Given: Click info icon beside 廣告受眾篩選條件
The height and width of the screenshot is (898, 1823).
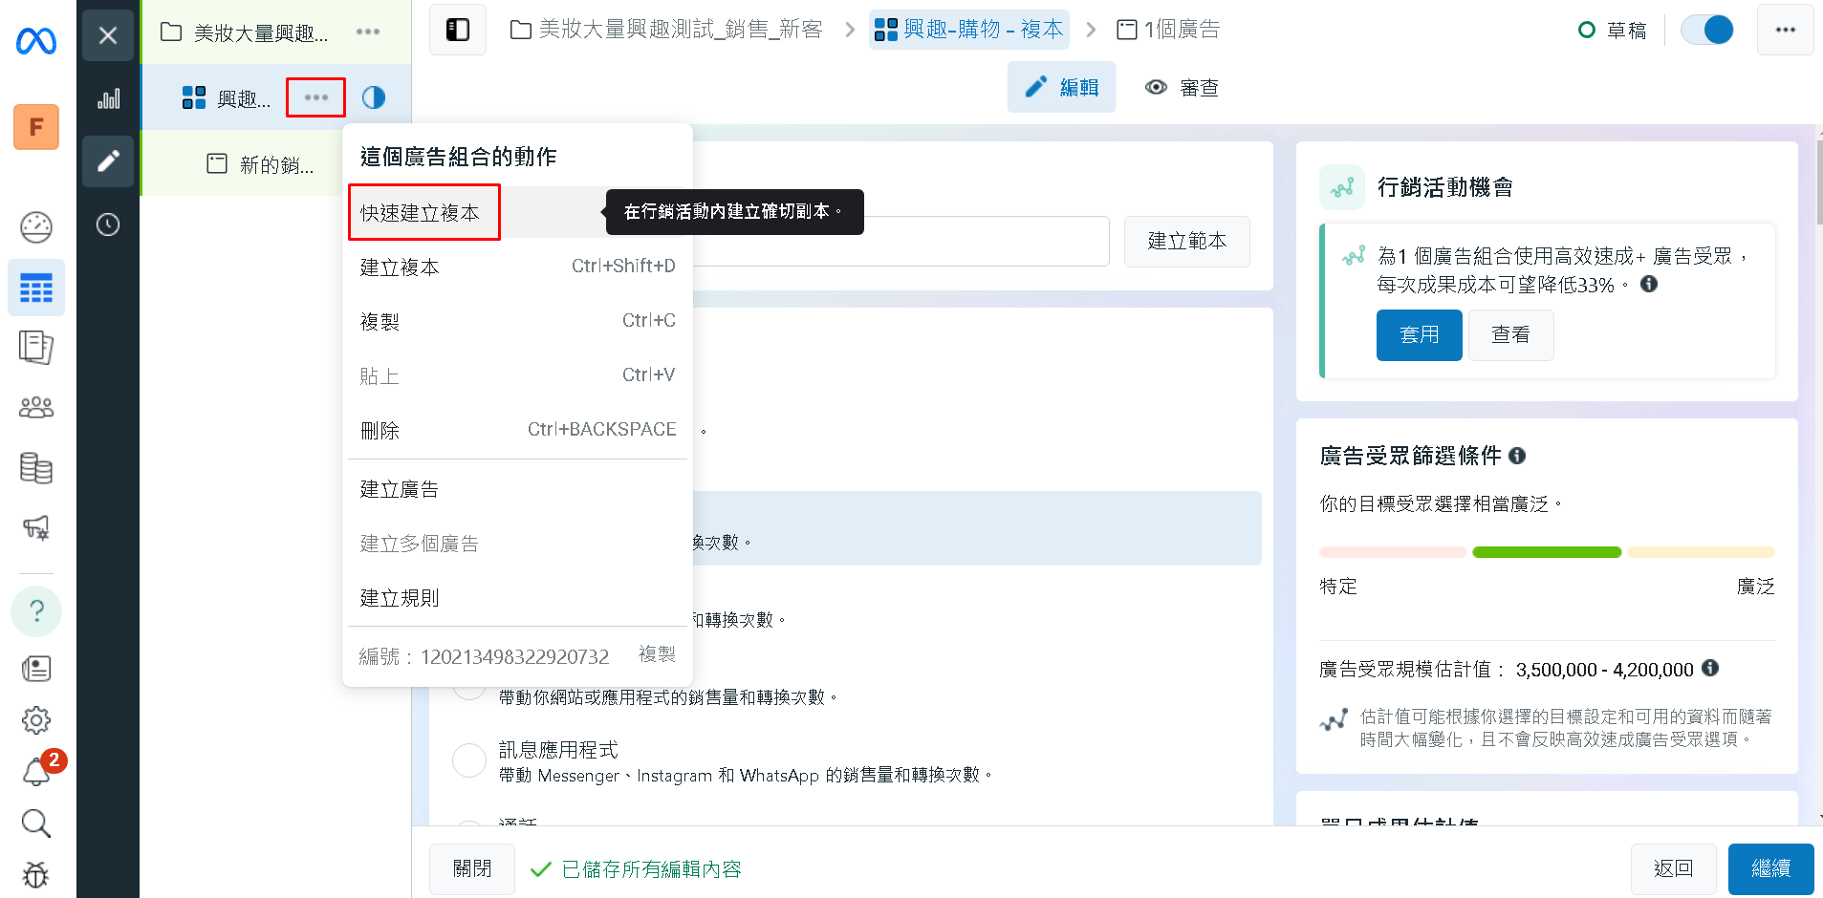Looking at the screenshot, I should [1517, 456].
